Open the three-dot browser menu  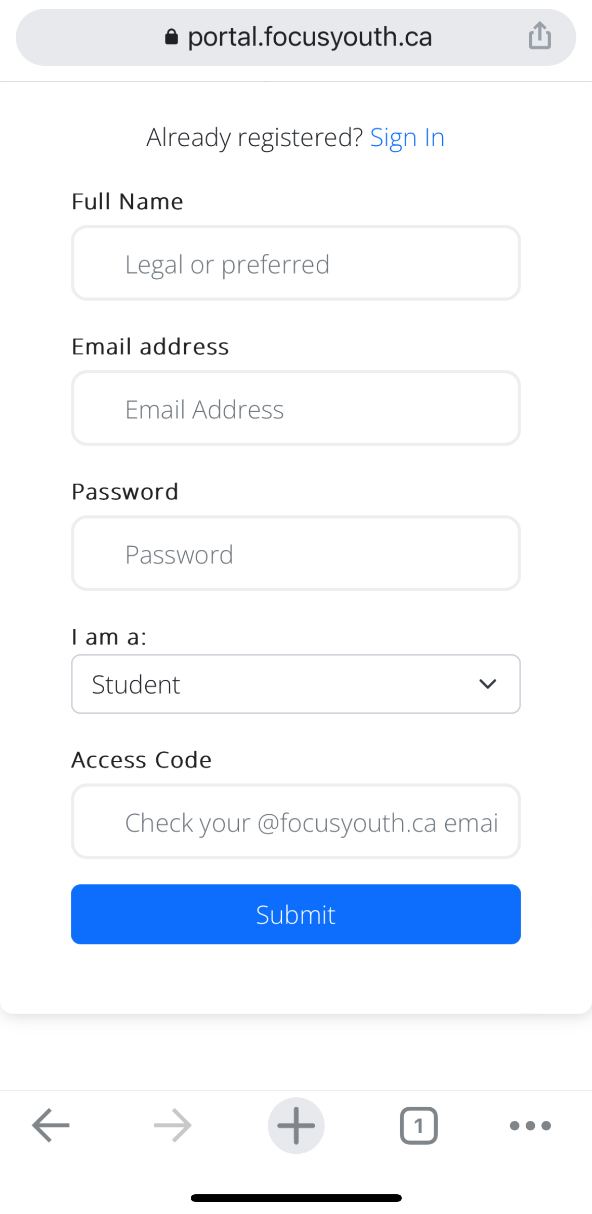tap(530, 1125)
